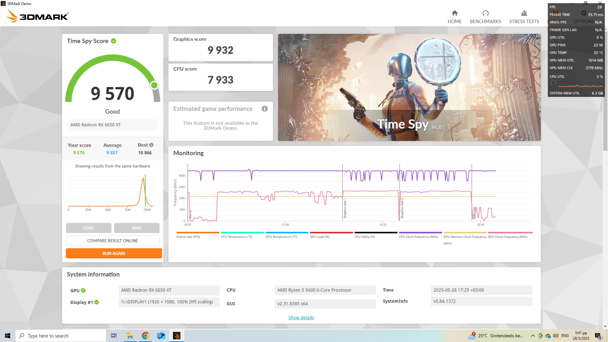Click taskbar search box
The width and height of the screenshot is (608, 342).
61,336
